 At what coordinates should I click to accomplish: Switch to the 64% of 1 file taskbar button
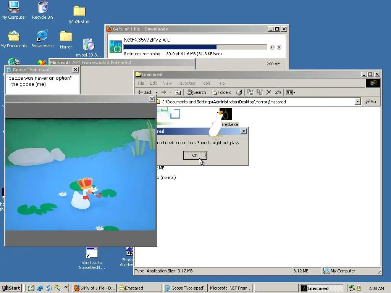(95, 288)
